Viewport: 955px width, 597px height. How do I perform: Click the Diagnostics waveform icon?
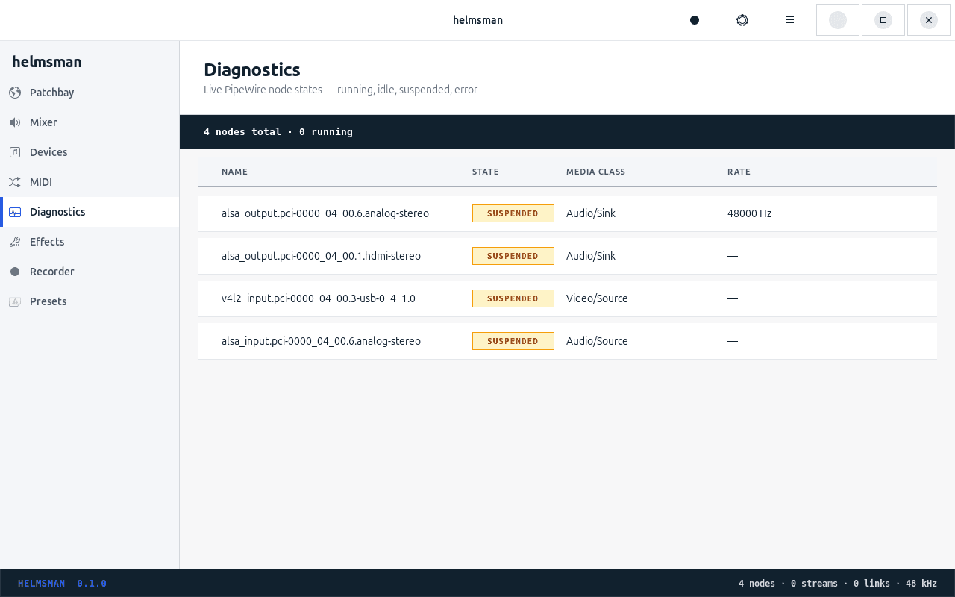click(x=15, y=212)
